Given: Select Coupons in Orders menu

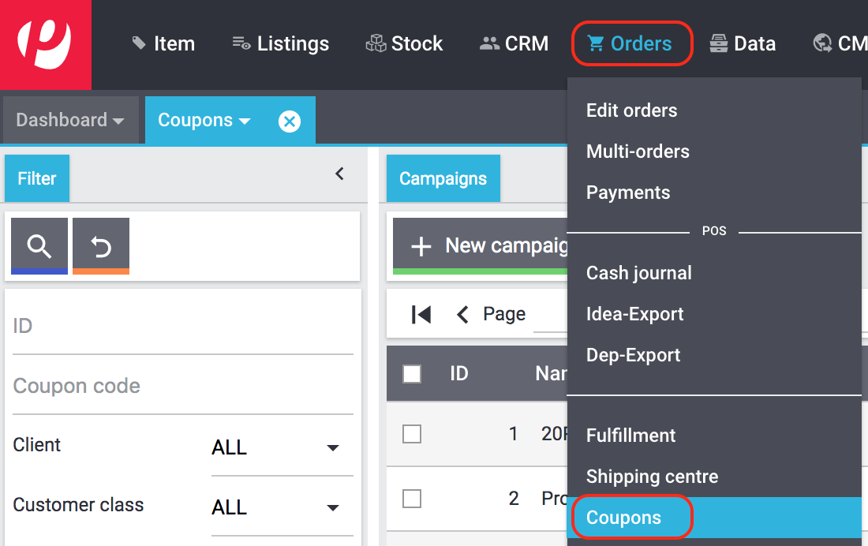Looking at the screenshot, I should tap(714, 518).
